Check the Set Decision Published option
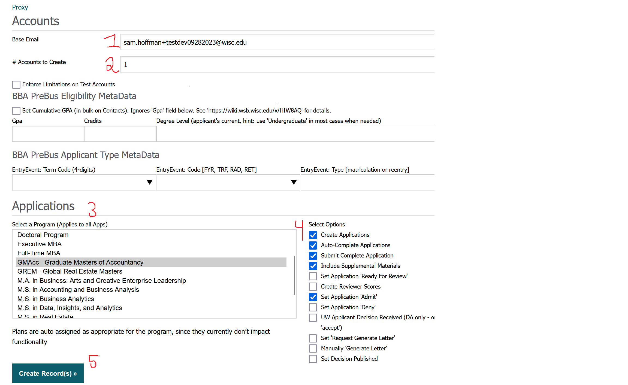The height and width of the screenshot is (385, 628). click(313, 359)
